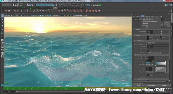
Task: Click the Undo arrow icon
Action: pos(20,5)
